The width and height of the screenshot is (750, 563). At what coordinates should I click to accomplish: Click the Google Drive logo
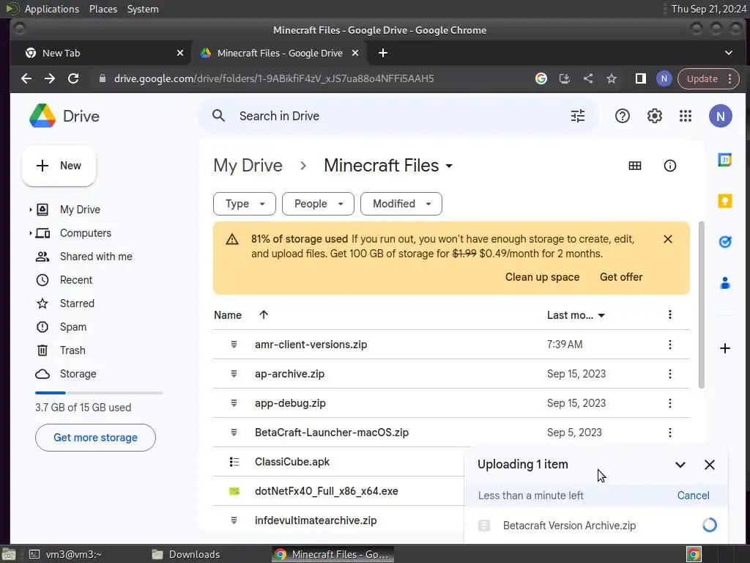pyautogui.click(x=42, y=116)
